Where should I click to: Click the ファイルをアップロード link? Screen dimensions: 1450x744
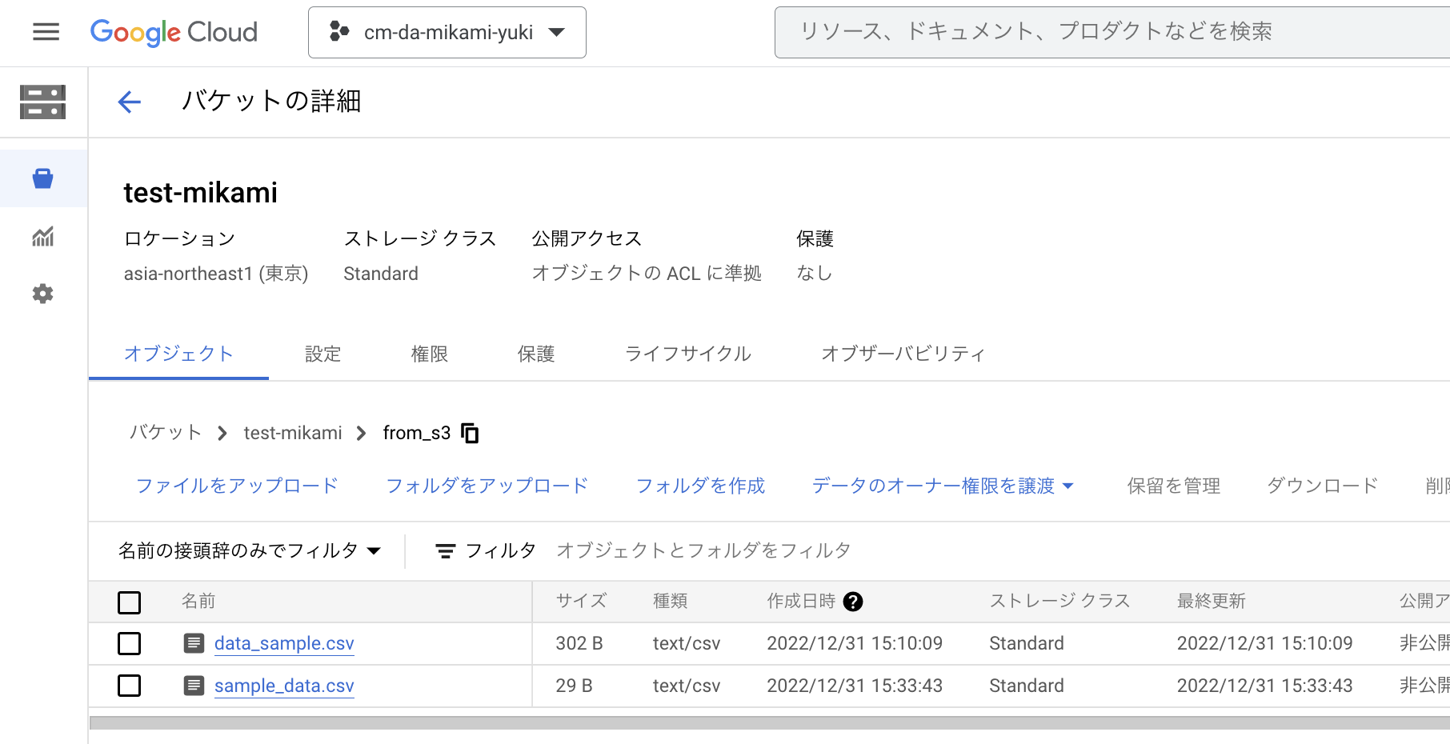tap(237, 486)
